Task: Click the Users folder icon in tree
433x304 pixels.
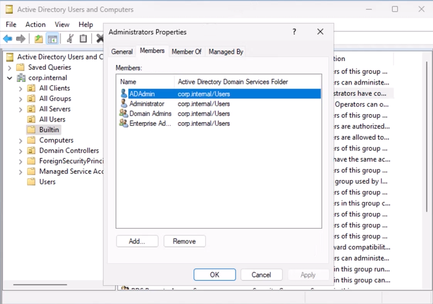Action: pyautogui.click(x=31, y=182)
